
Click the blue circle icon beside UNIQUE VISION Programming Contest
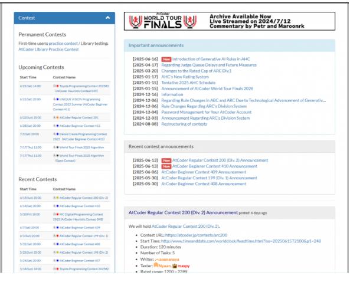tap(57, 99)
